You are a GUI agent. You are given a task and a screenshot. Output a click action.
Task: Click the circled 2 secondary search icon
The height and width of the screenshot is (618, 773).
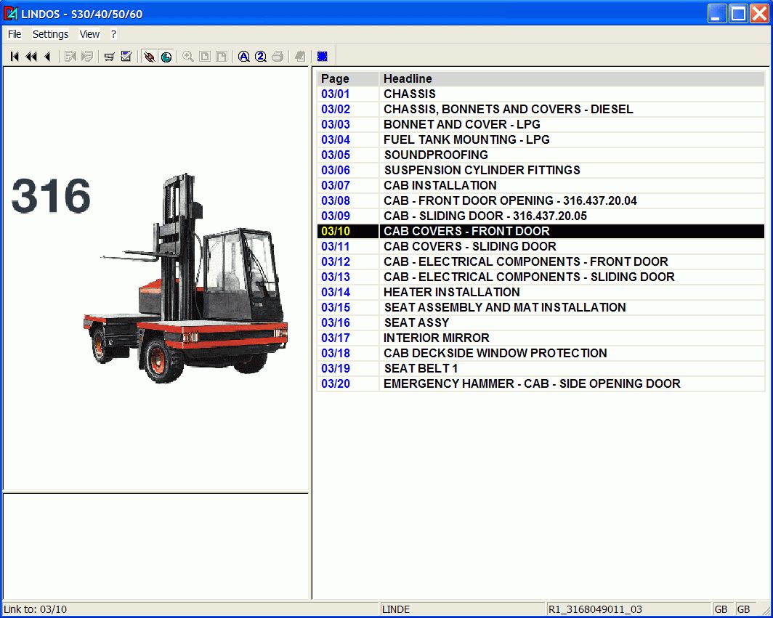point(260,56)
